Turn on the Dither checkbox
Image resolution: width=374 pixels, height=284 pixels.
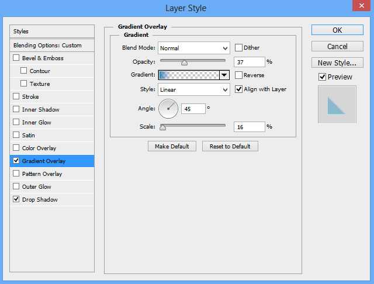tap(238, 48)
